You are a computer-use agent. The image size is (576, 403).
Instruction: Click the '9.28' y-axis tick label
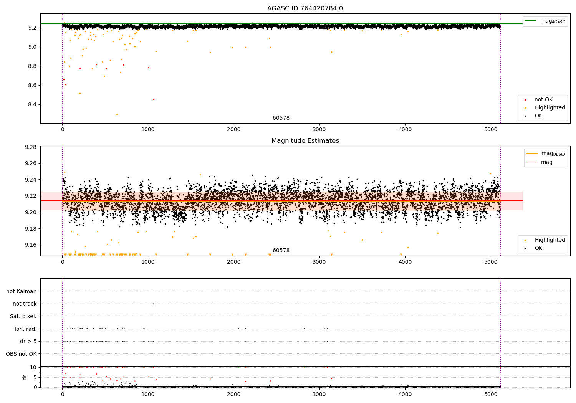click(30, 147)
